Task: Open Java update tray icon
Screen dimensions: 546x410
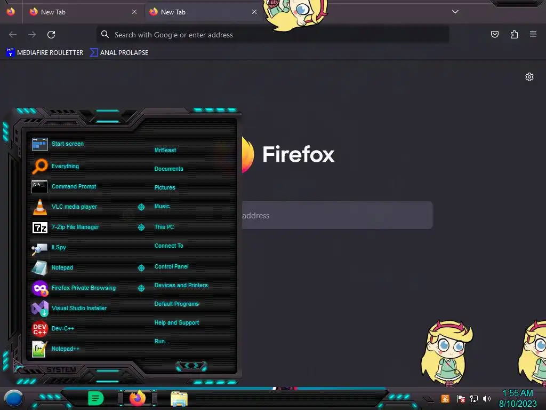Action: point(445,398)
